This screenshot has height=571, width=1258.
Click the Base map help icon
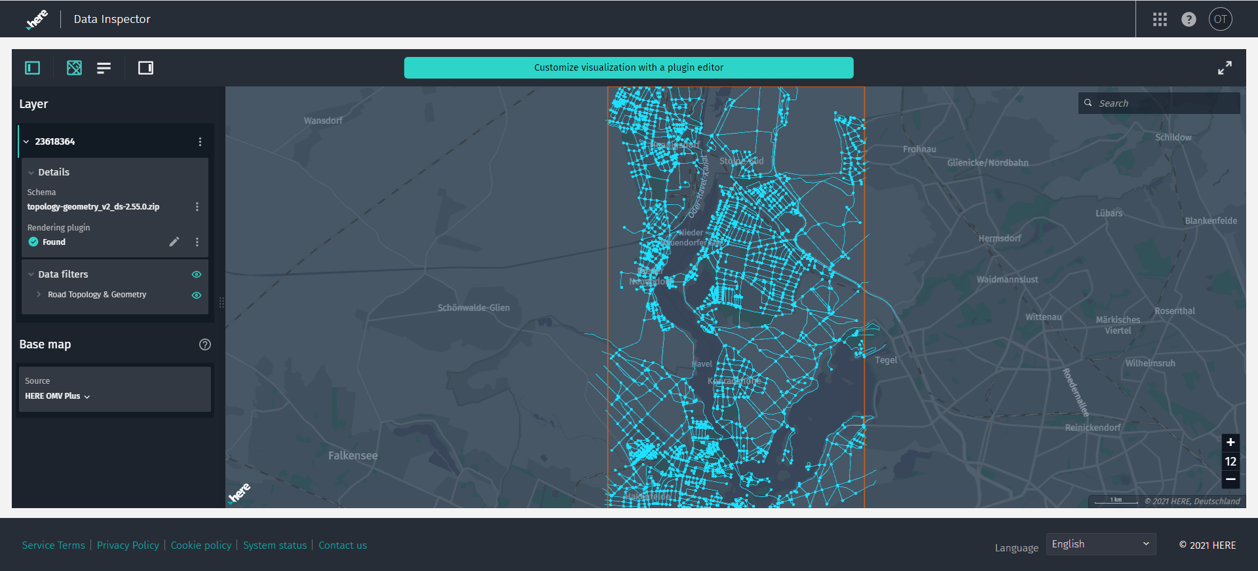coord(205,344)
